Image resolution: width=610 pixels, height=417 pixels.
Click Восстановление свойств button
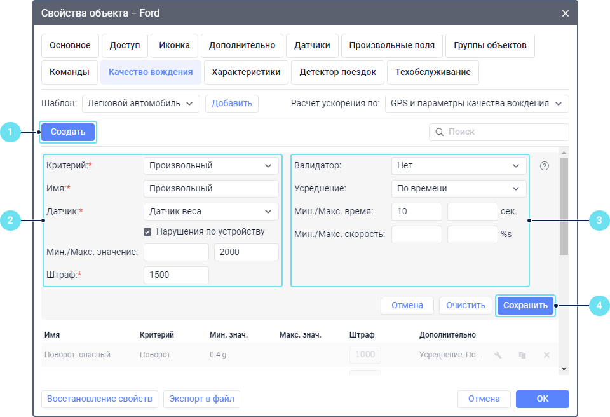click(x=100, y=399)
